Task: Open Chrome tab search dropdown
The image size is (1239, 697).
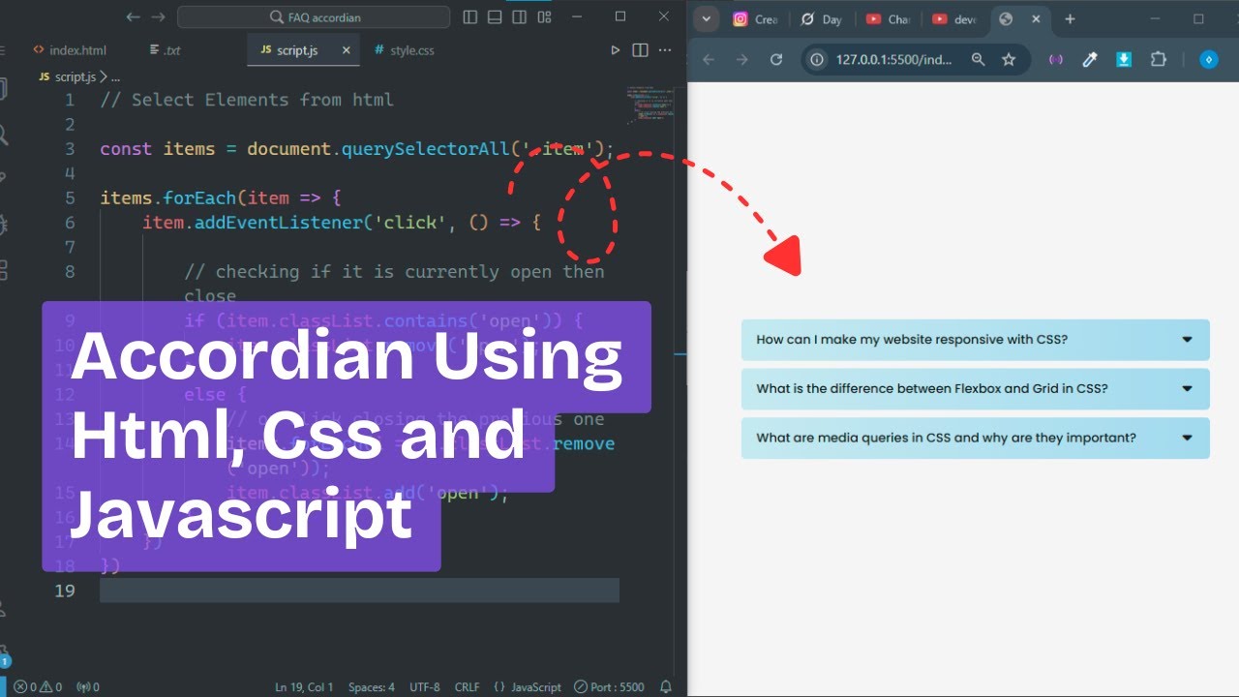Action: 706,19
